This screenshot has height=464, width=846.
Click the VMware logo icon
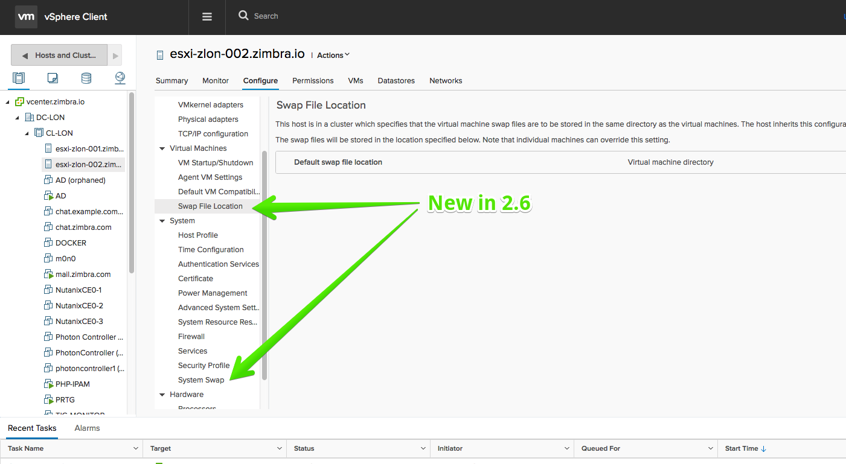pos(26,17)
